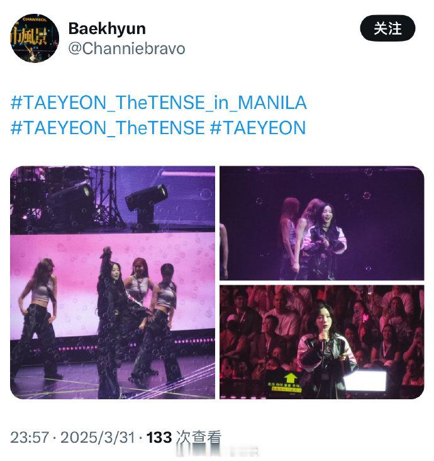View the large left stage dance photo
The height and width of the screenshot is (461, 434).
[113, 282]
